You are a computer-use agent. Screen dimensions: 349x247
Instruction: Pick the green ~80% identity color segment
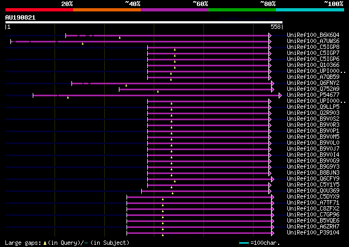point(242,10)
